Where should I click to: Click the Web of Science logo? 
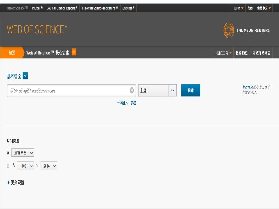37,29
